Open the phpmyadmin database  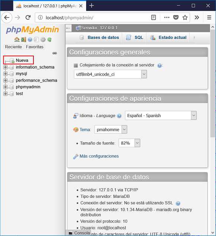click(x=28, y=87)
